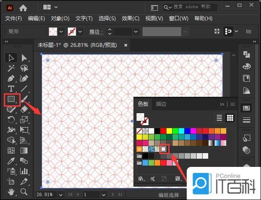Click the selected white pattern swatch
Image resolution: width=261 pixels, height=200 pixels.
pos(163,149)
